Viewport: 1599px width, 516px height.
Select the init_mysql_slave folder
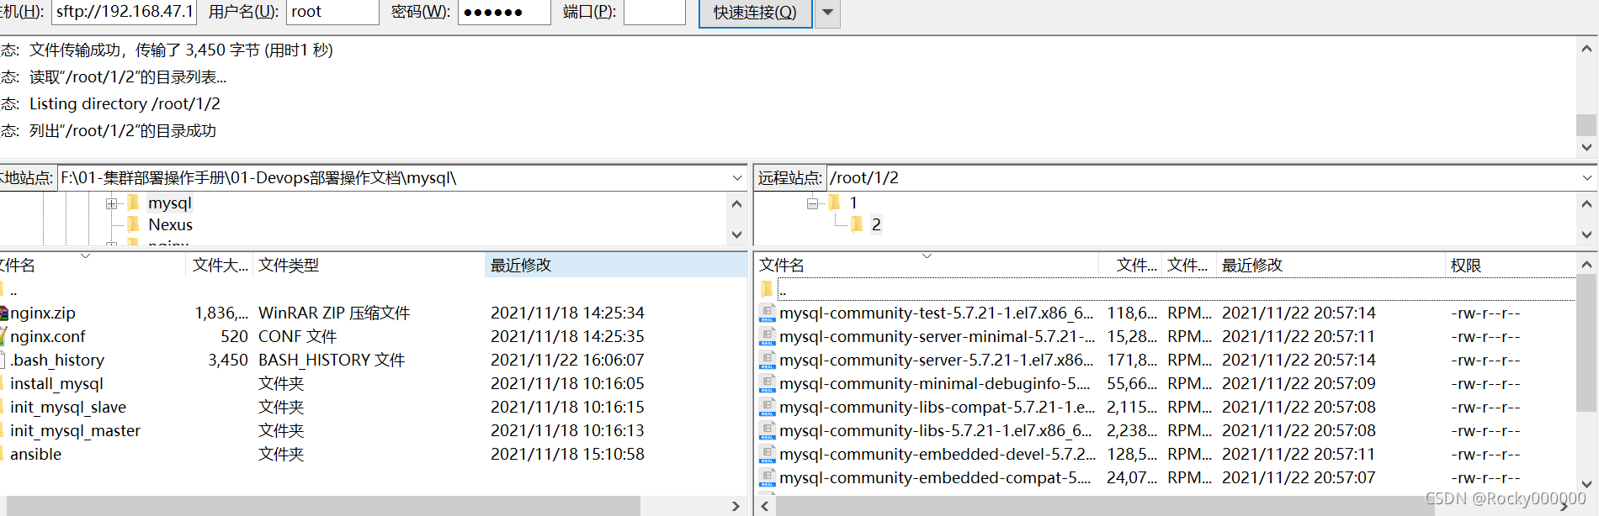(x=68, y=408)
